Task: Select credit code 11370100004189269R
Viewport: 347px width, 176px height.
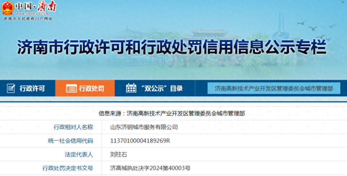Action: (140, 141)
